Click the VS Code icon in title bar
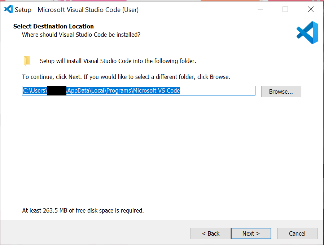Image resolution: width=324 pixels, height=245 pixels. point(8,9)
